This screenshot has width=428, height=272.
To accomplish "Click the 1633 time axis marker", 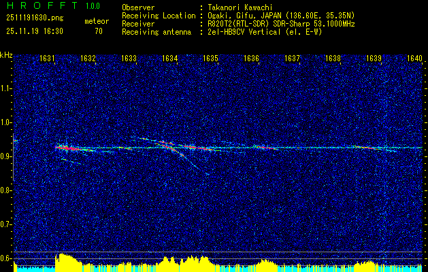I will click(129, 58).
